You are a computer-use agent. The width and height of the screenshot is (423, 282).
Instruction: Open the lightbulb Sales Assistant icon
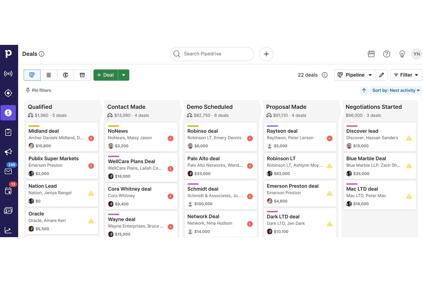[x=402, y=54]
